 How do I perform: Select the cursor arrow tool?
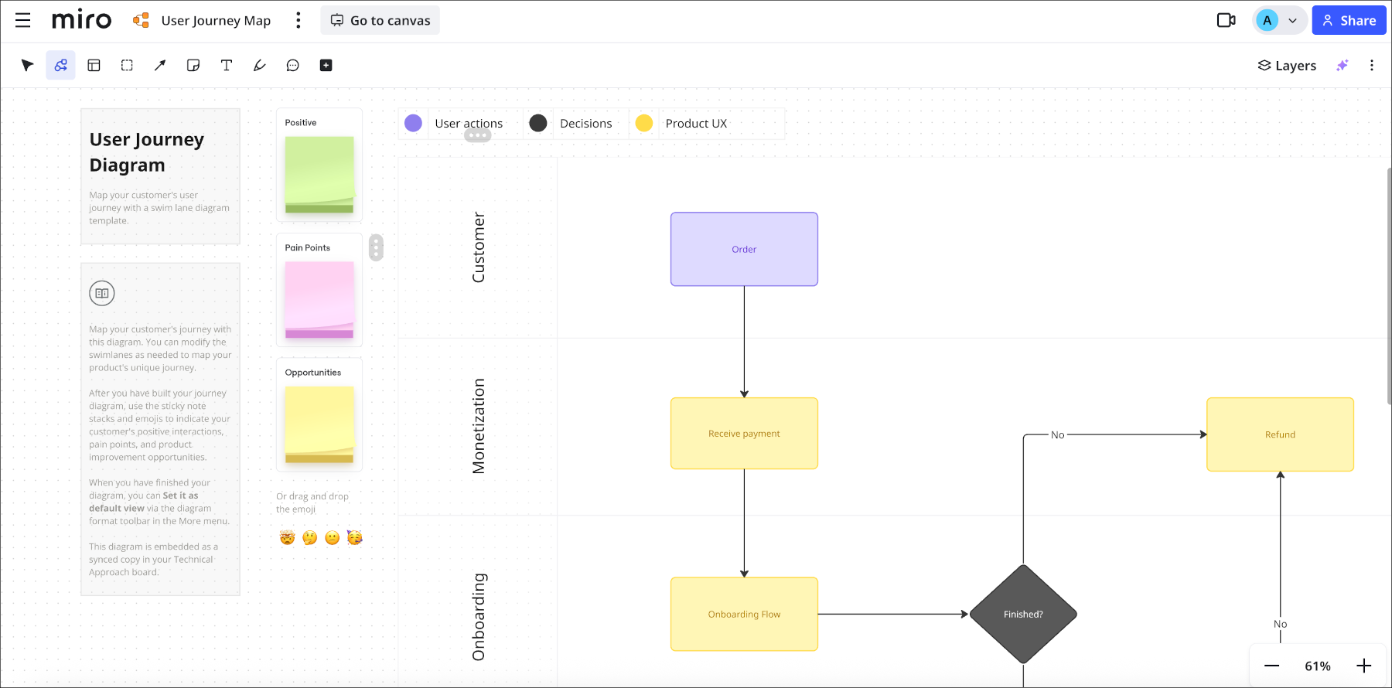coord(28,66)
